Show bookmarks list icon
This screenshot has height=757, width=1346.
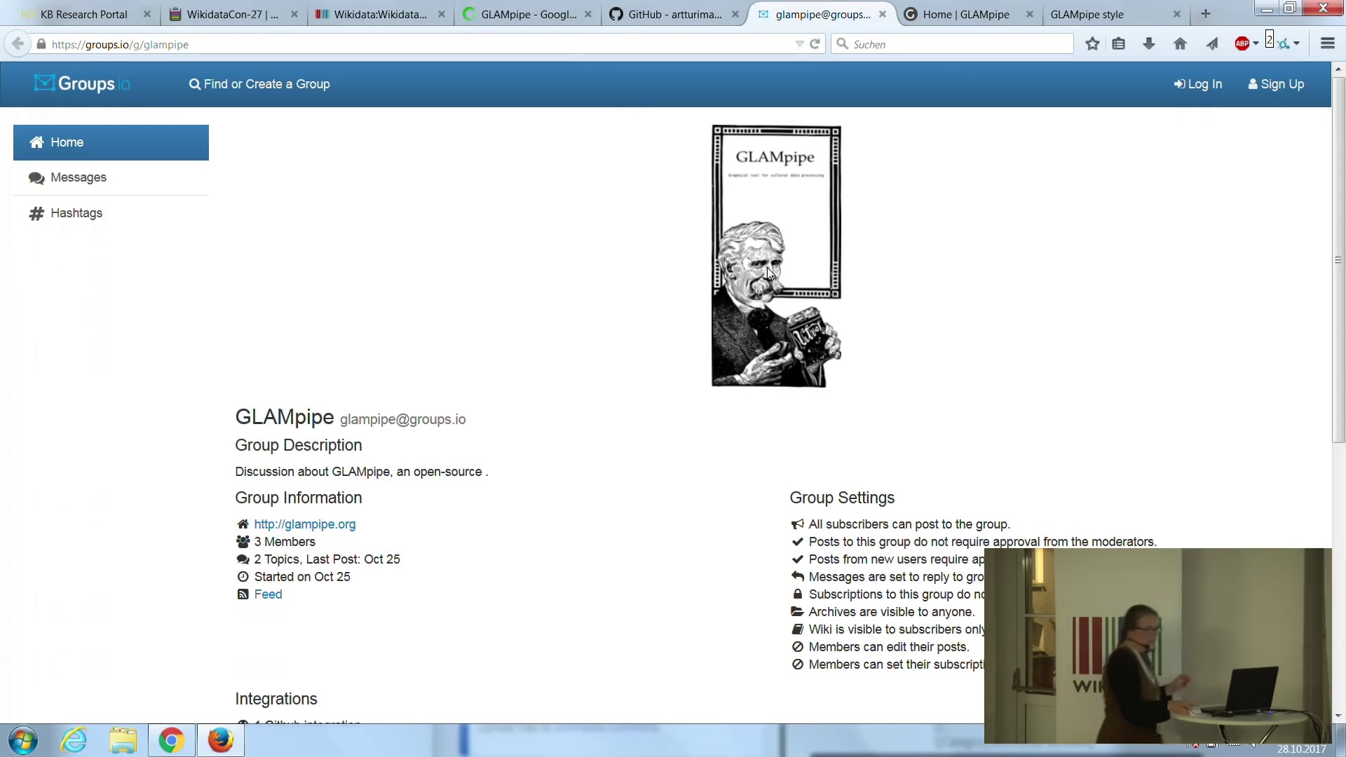tap(1119, 44)
